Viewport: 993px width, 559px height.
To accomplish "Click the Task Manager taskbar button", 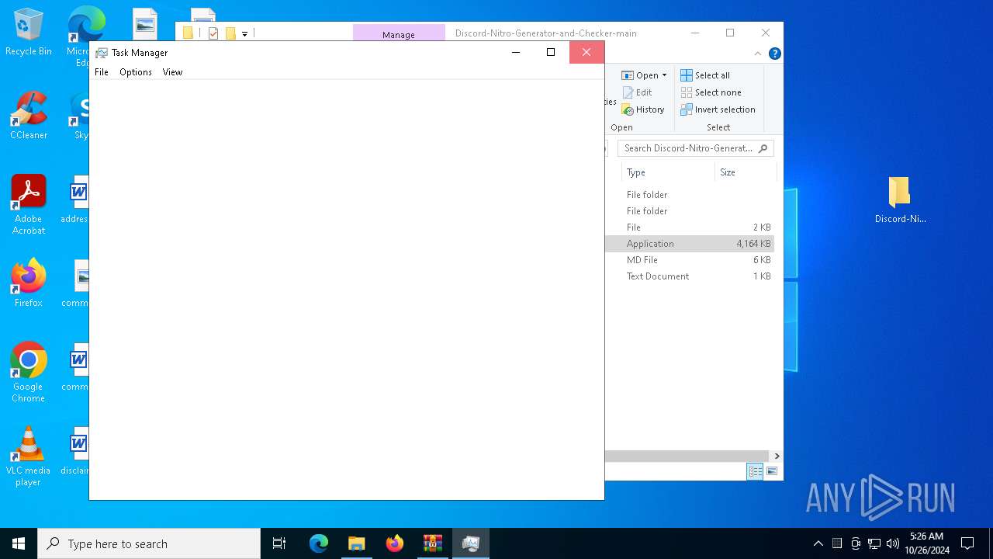I will 471,543.
